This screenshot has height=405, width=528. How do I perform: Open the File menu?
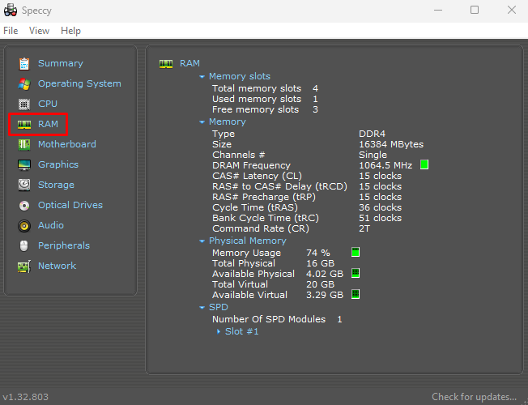pos(11,31)
